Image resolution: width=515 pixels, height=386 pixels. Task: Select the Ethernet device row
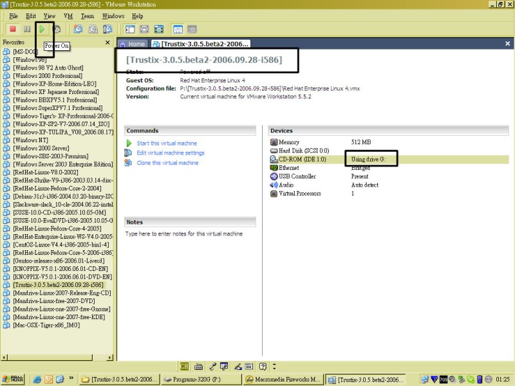(389, 168)
